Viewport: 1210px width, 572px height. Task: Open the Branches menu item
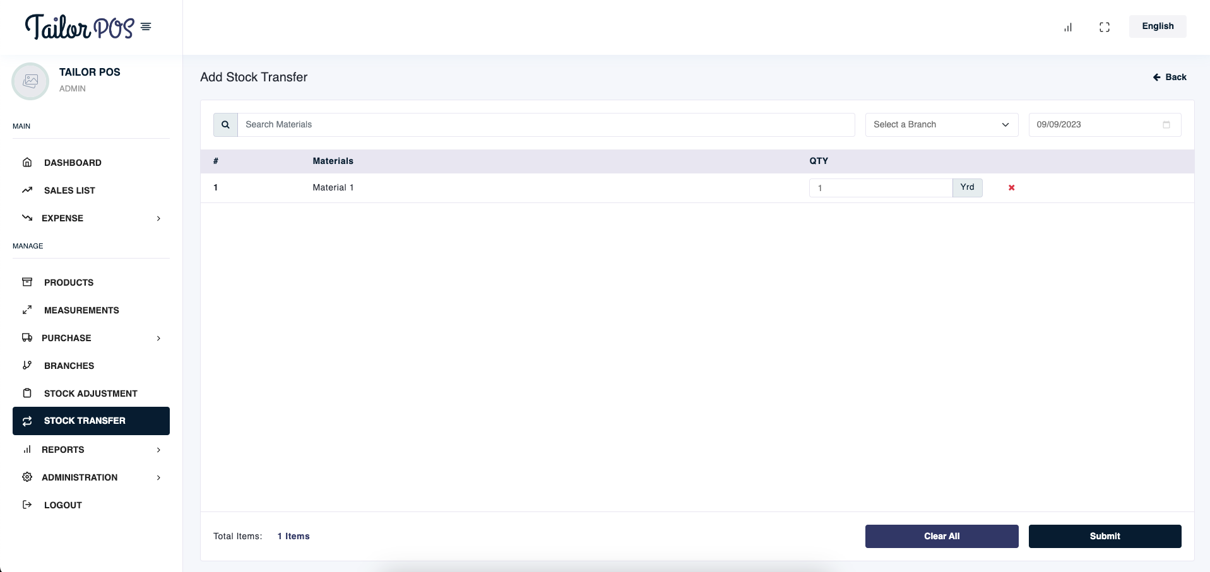pyautogui.click(x=69, y=366)
